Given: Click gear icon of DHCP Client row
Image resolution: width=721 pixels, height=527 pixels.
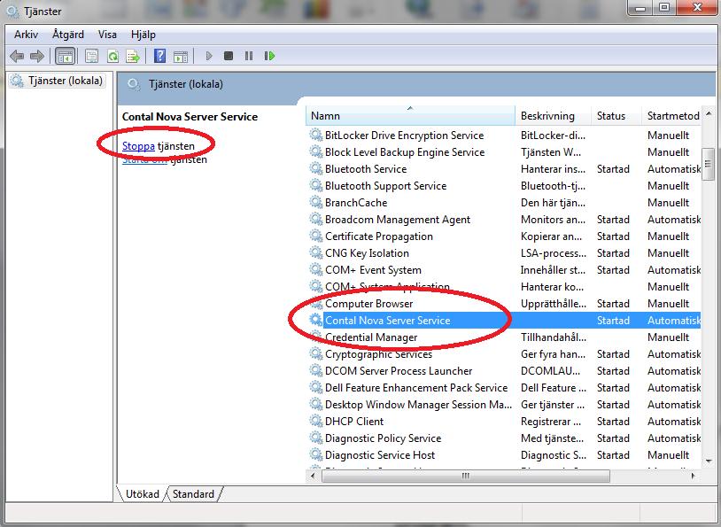Looking at the screenshot, I should click(316, 422).
